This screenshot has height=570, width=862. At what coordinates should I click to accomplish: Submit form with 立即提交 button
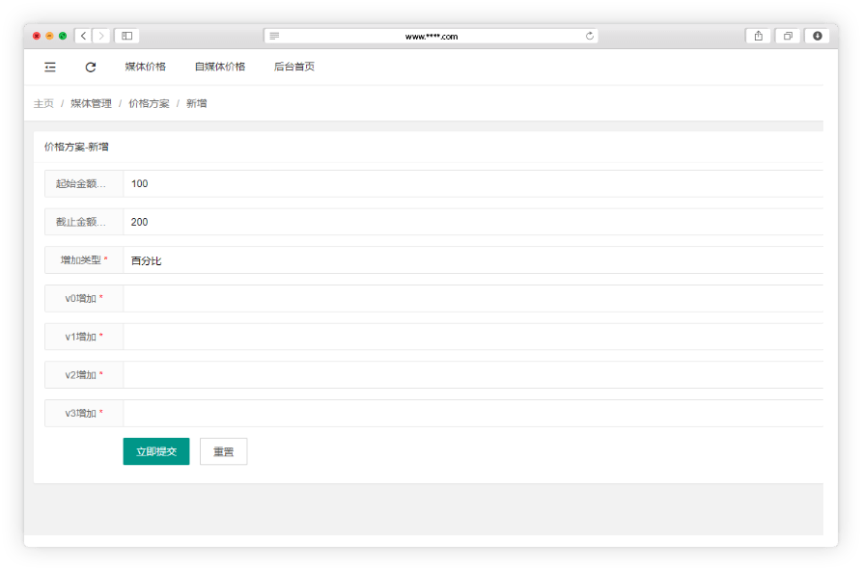click(x=156, y=451)
